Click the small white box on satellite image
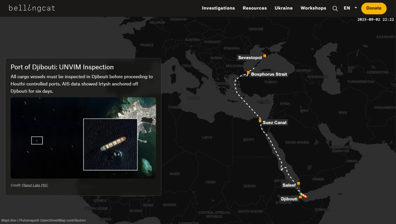Screen dimensions: 396x224 click(x=37, y=140)
